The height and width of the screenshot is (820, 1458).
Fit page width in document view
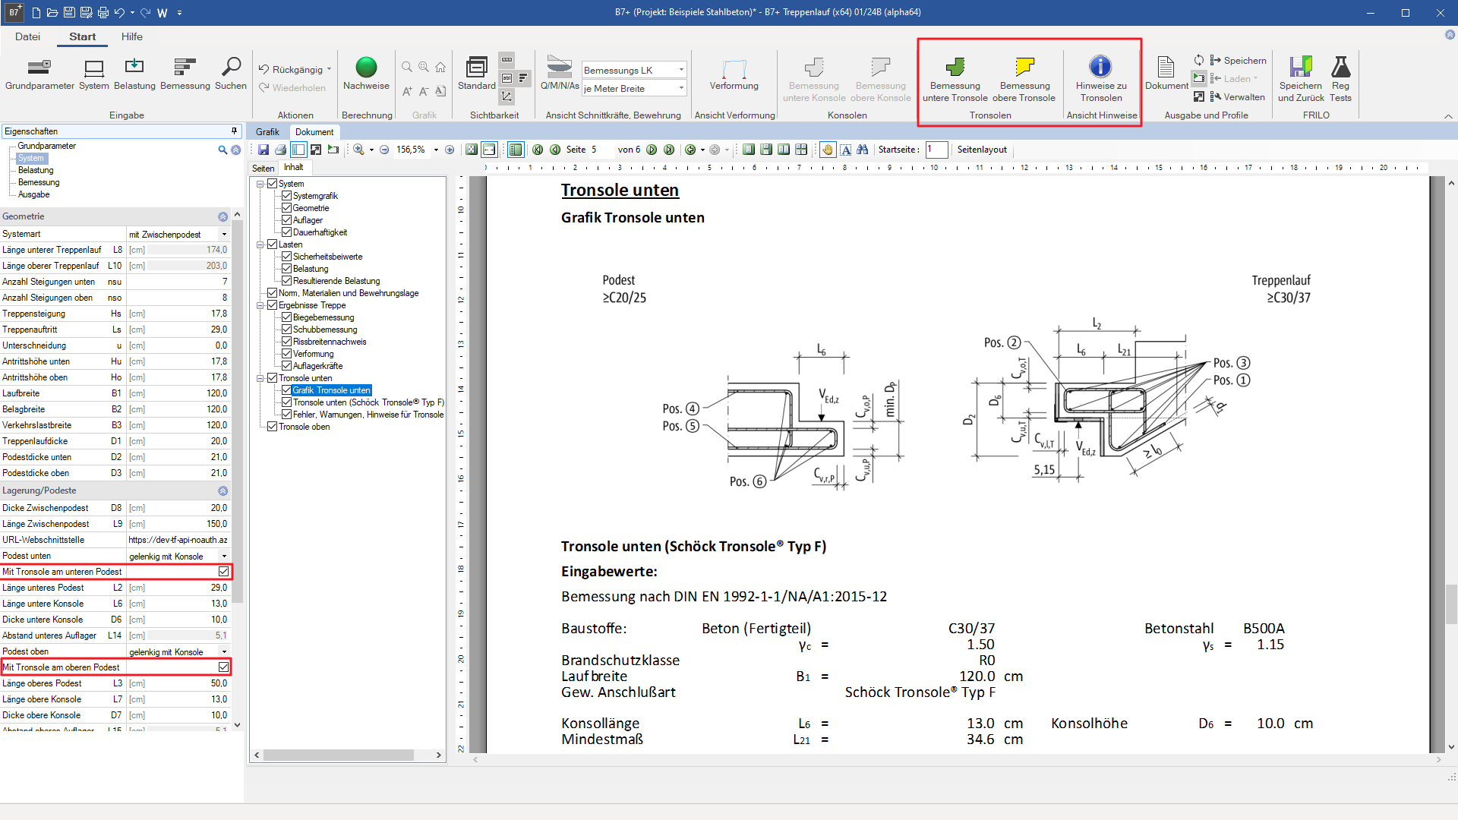click(x=489, y=150)
